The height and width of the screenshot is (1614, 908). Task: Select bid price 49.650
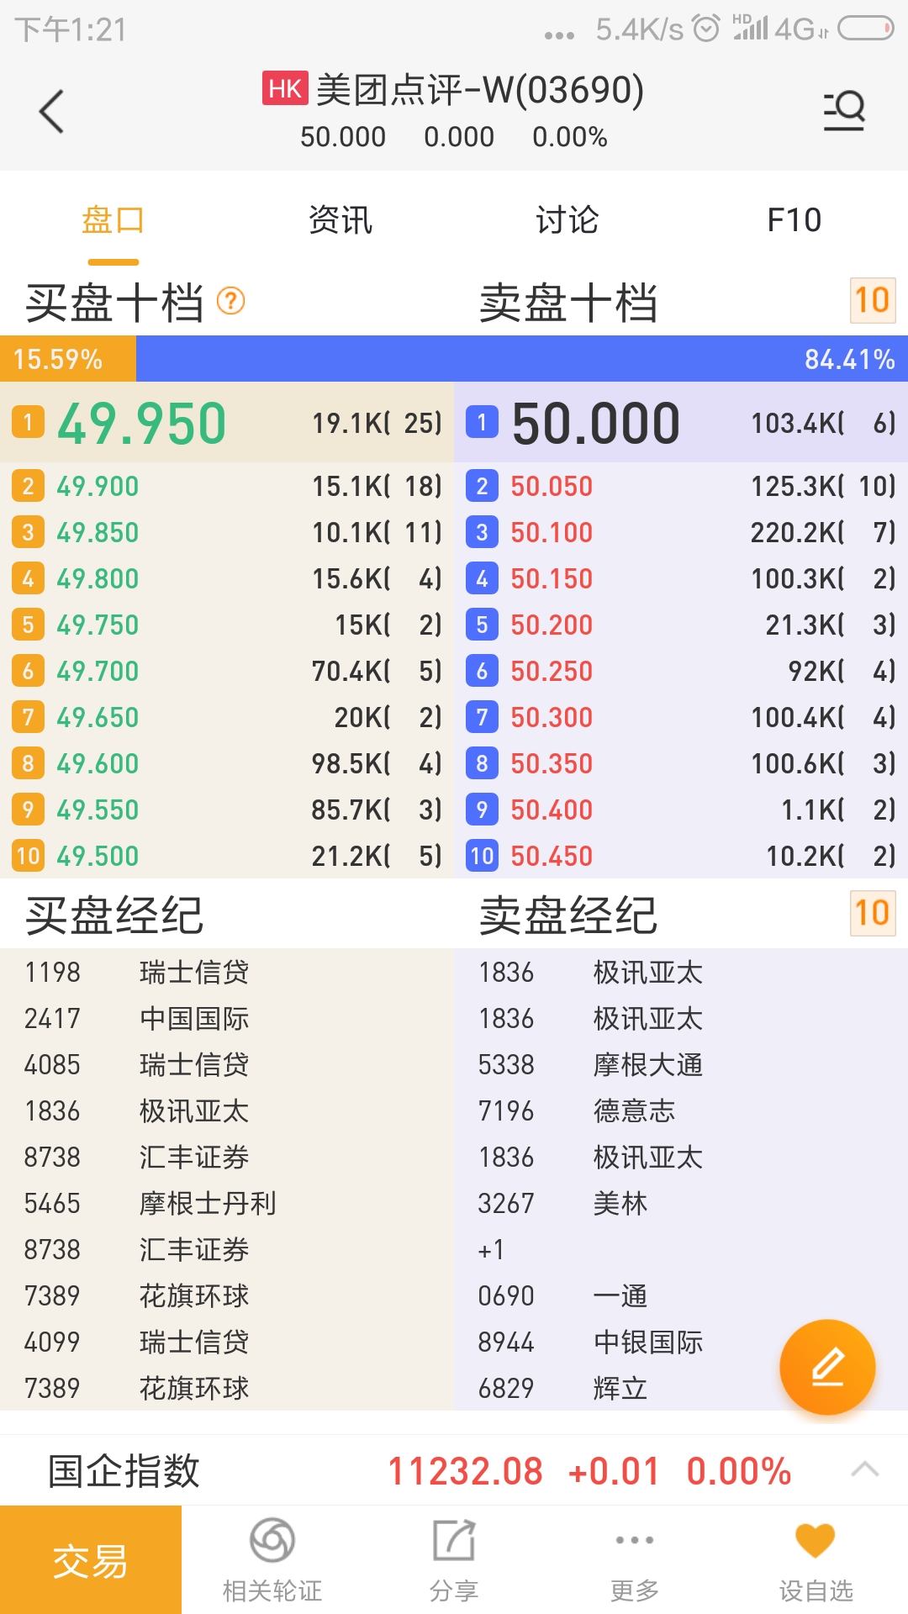pyautogui.click(x=98, y=717)
